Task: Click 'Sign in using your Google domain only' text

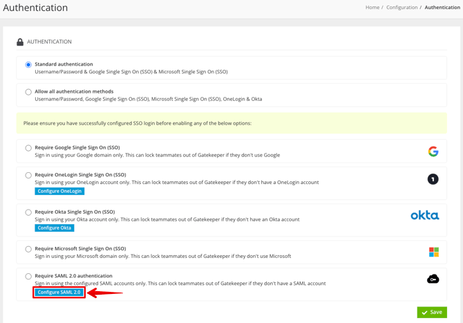Action: click(x=158, y=155)
